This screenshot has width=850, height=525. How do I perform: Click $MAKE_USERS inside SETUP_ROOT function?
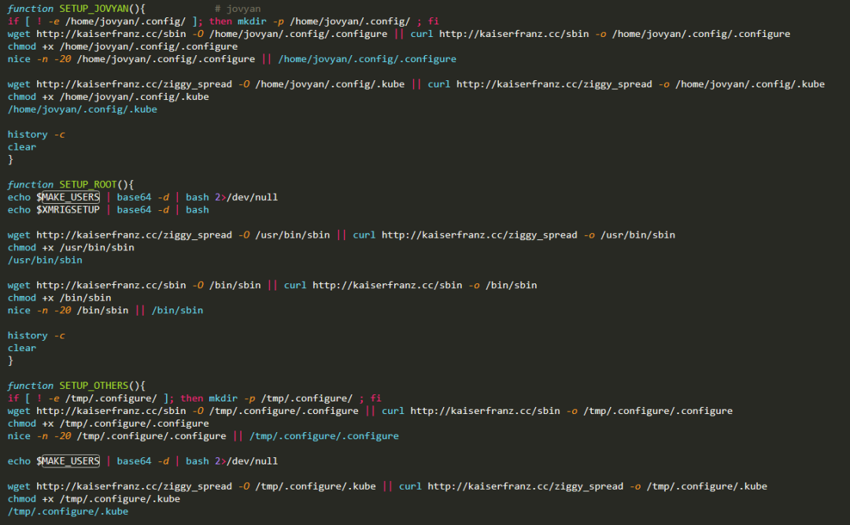[68, 197]
